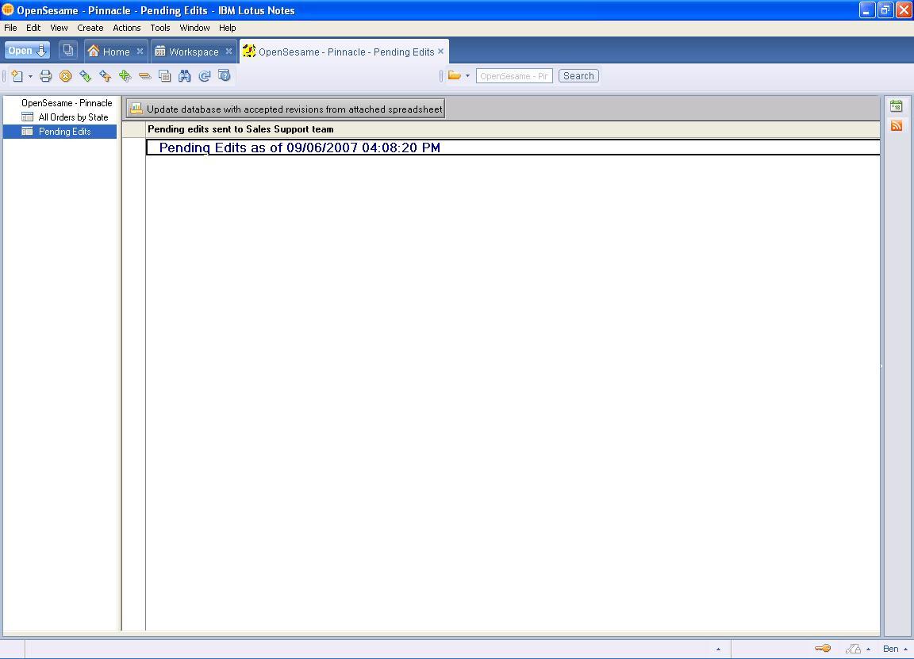Screen dimensions: 914x659
Task: Open the new document dropdown arrow
Action: 30,77
